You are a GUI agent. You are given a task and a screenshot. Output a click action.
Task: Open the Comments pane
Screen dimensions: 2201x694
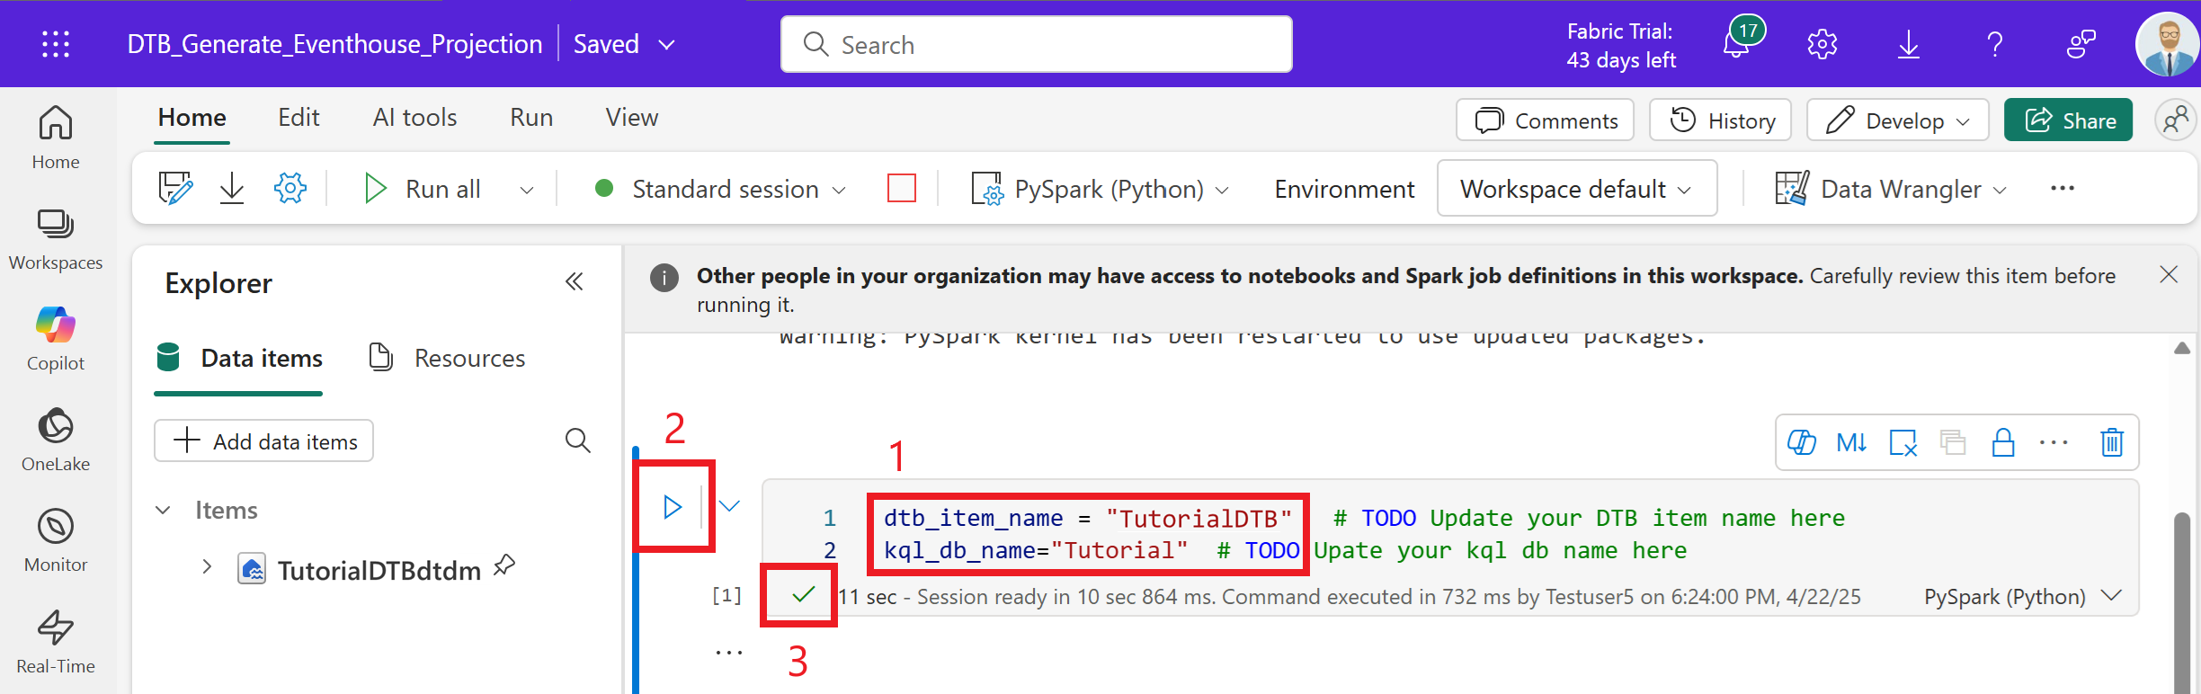pos(1546,120)
